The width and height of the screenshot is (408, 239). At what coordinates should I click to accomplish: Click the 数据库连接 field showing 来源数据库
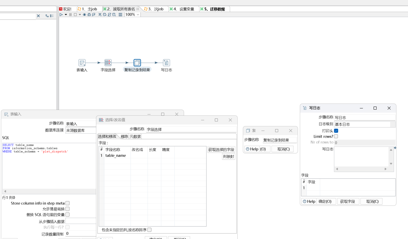click(81, 131)
